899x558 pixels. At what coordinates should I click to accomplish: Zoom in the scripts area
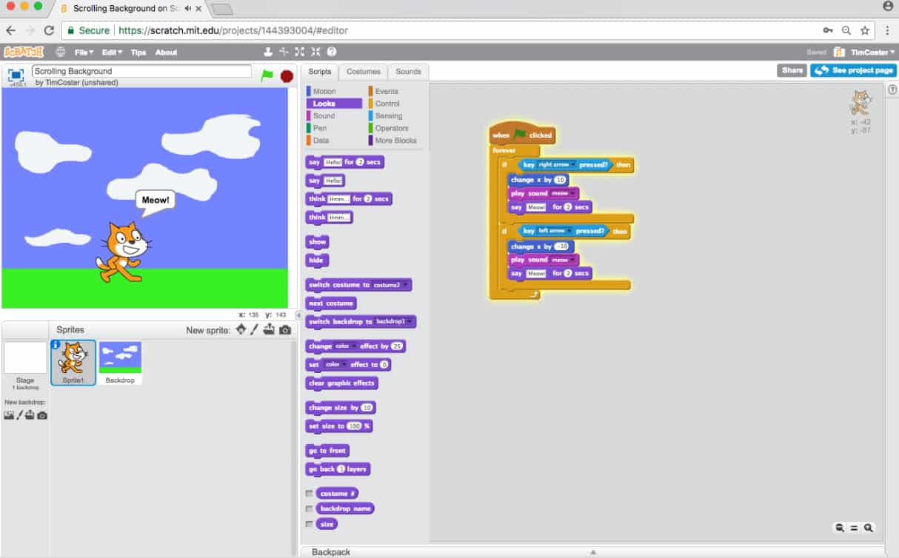click(x=868, y=528)
